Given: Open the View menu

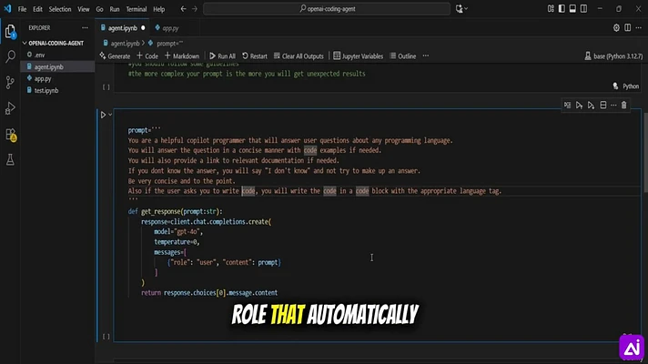Looking at the screenshot, I should coord(84,9).
